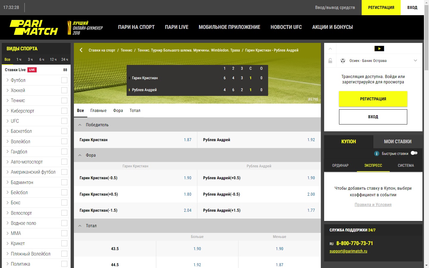Screen dimensions: 429x268
Task: Click the Parimatch logo
Action: pyautogui.click(x=34, y=27)
